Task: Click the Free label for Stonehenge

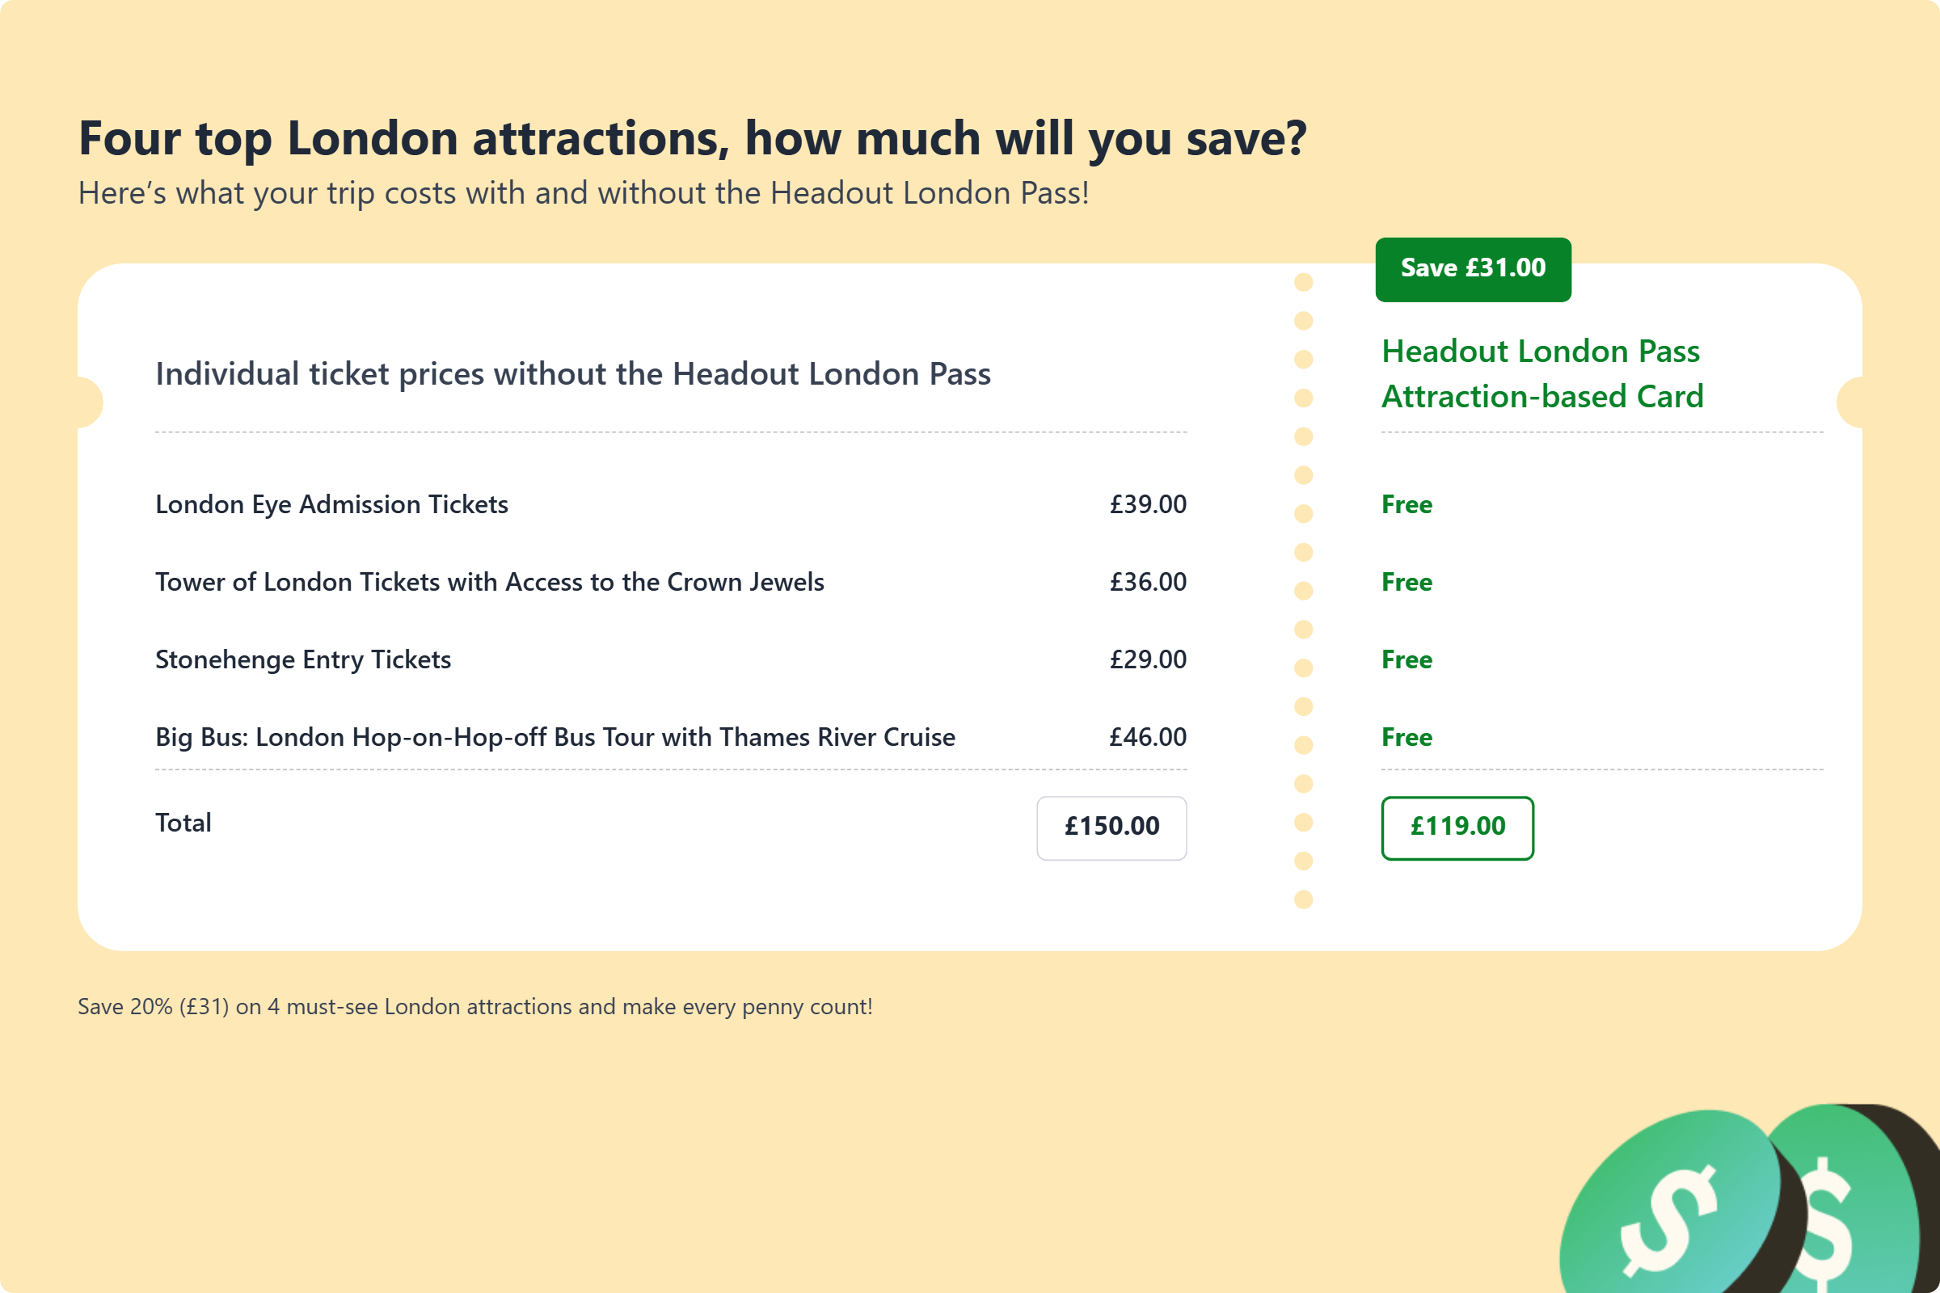Action: (1406, 659)
